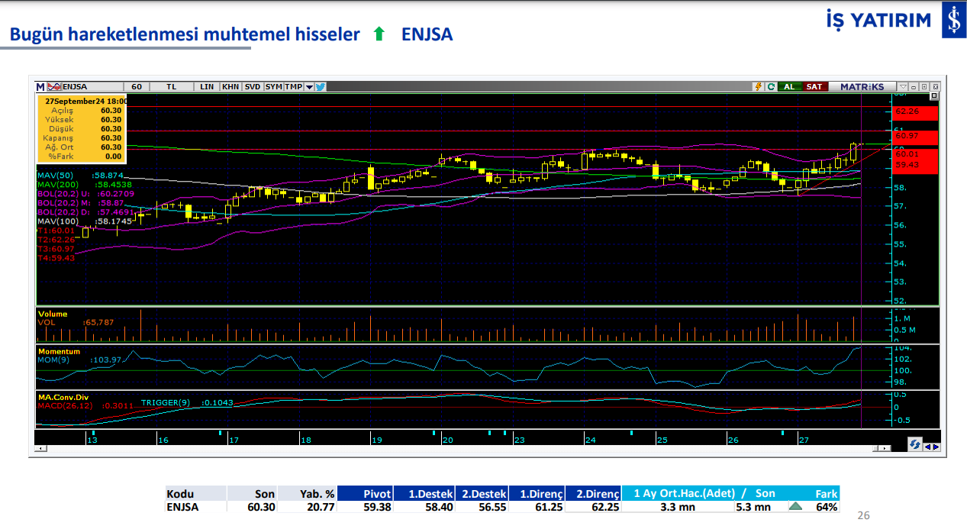Viewport: 967px width, 526px height.
Task: Toggle LIN linear scale mode
Action: click(207, 87)
